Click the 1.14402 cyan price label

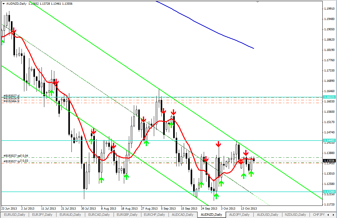[x=329, y=140]
